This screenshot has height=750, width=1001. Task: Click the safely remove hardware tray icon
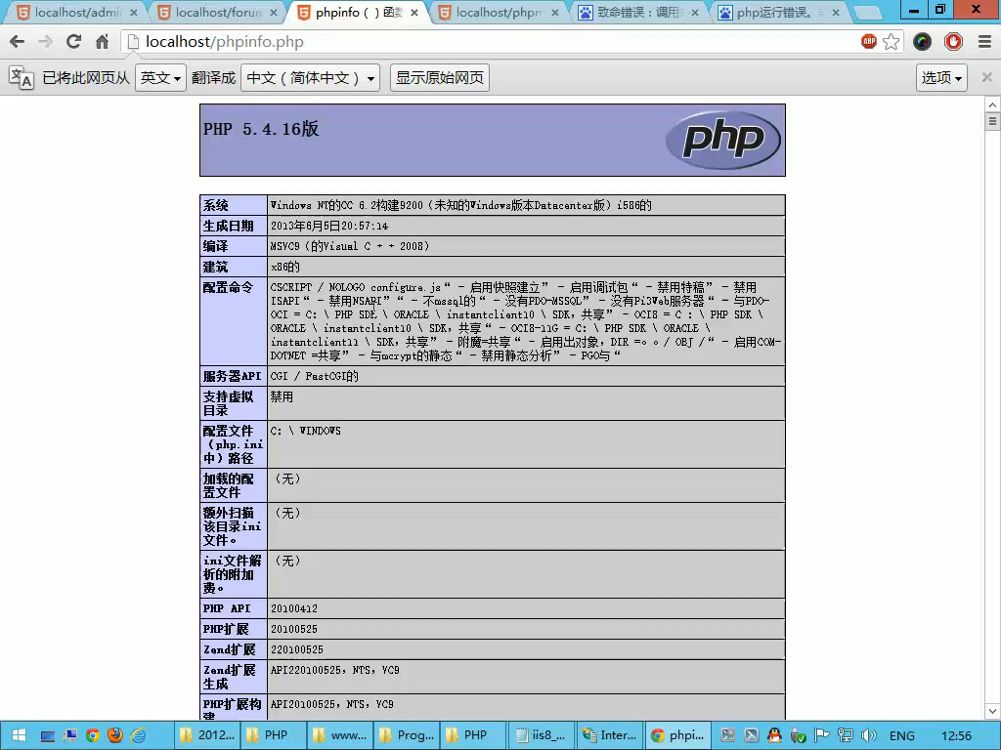(798, 735)
